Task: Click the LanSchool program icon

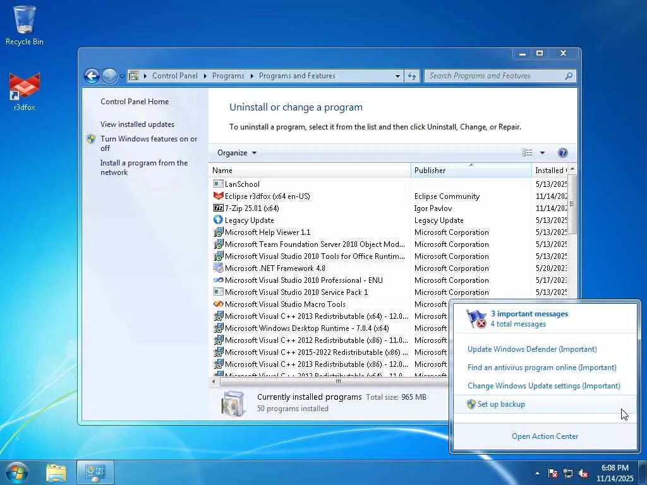Action: 218,184
